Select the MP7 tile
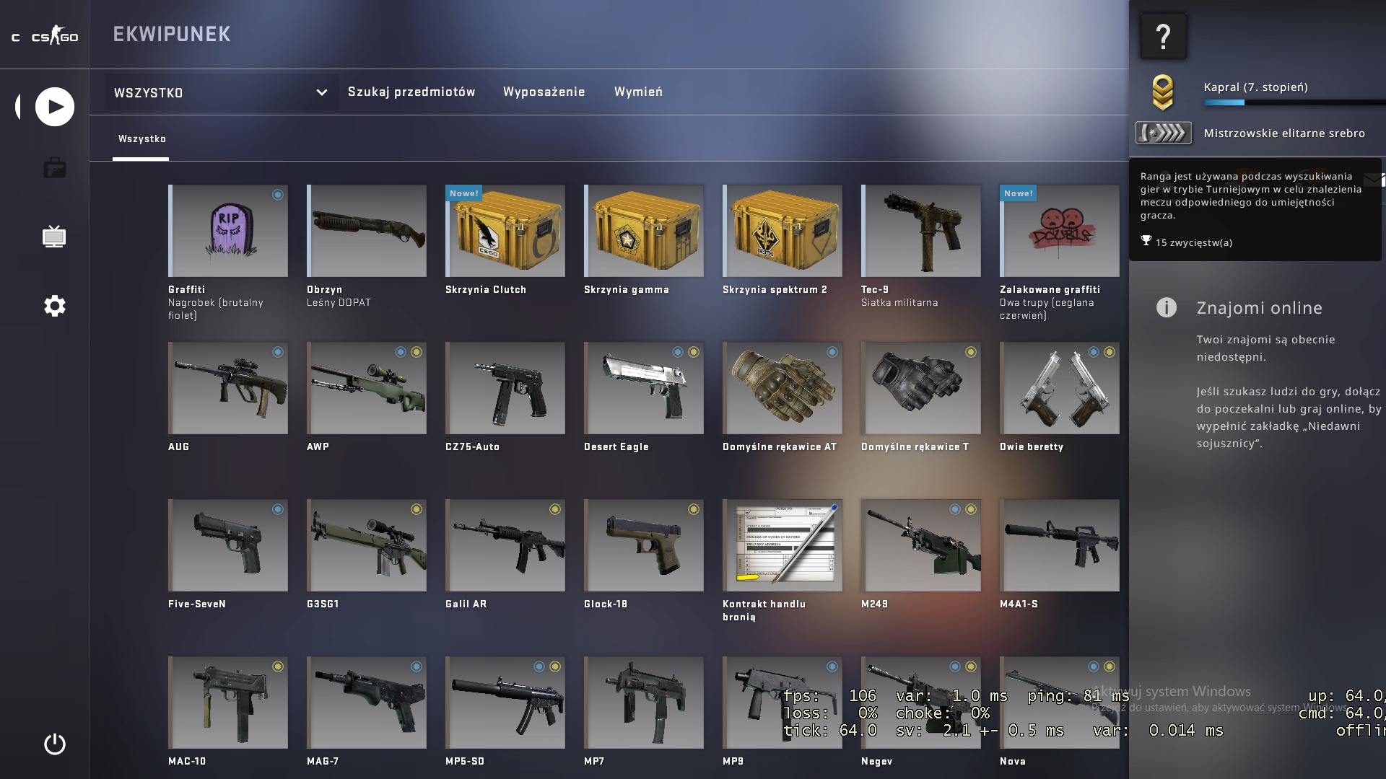 [644, 703]
